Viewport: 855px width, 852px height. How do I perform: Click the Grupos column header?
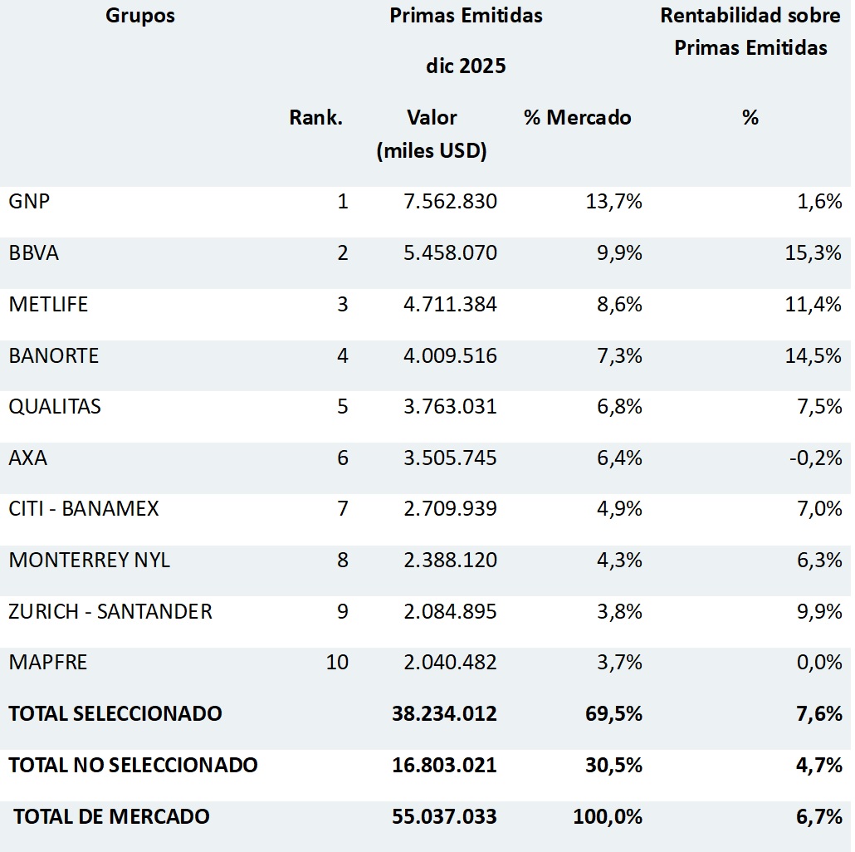coord(140,16)
